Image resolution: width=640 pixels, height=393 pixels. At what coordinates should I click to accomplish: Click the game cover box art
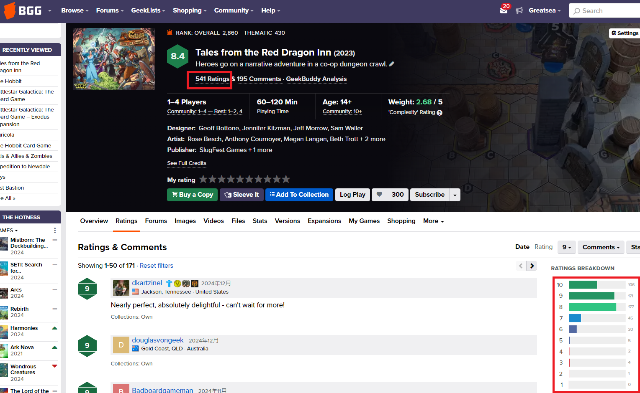coord(114,59)
